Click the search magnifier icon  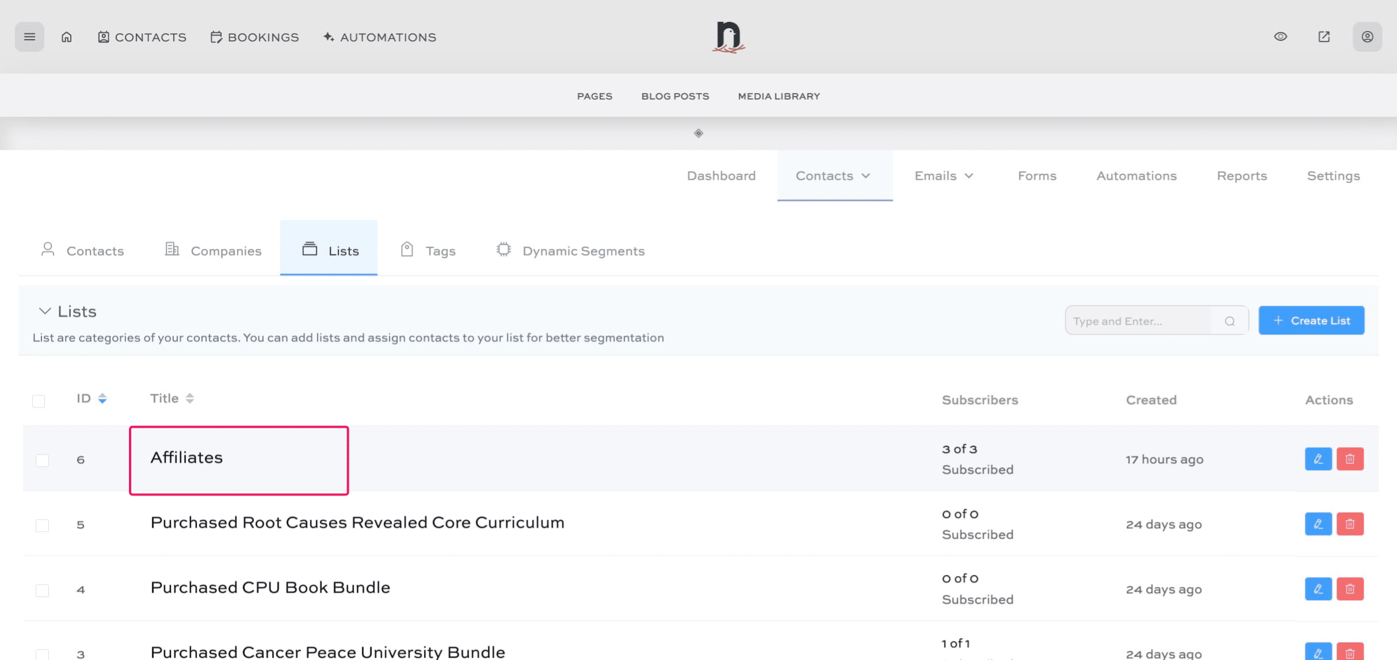click(x=1229, y=321)
